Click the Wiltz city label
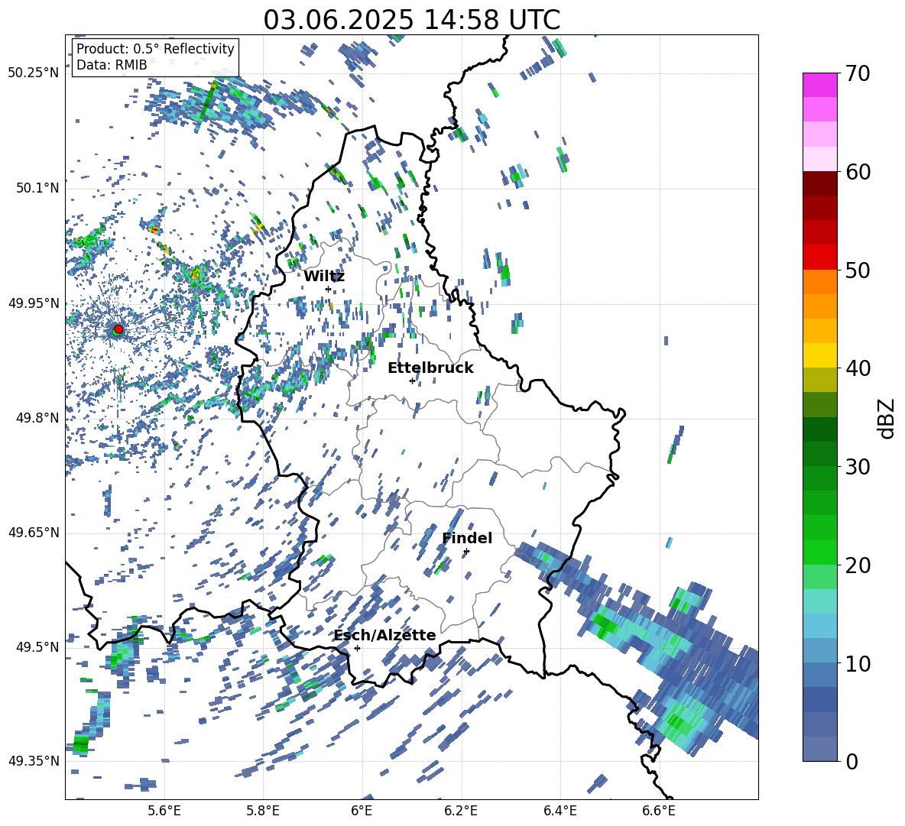The width and height of the screenshot is (905, 826). pos(324,277)
